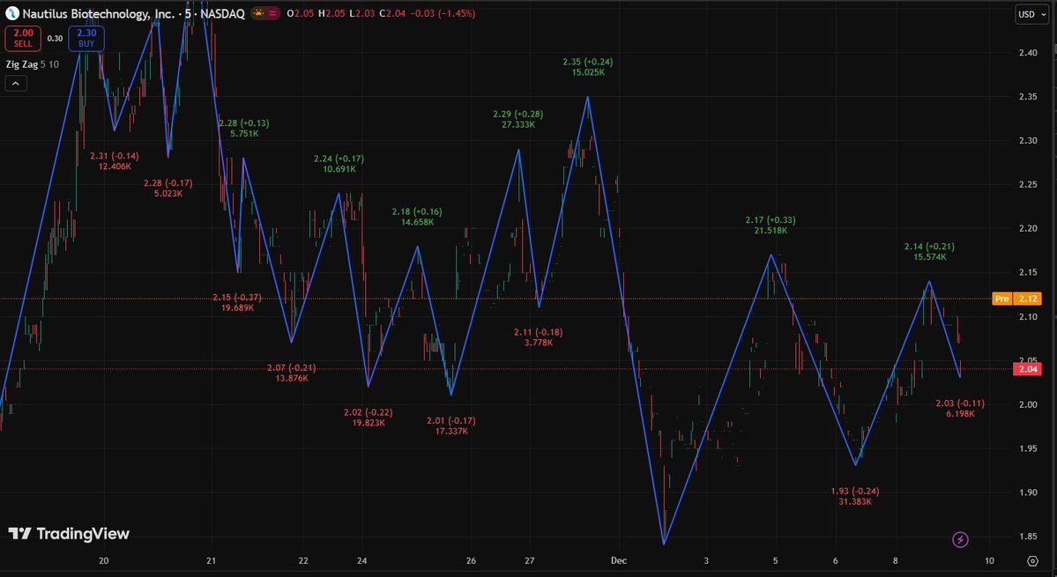Click the zigzag label 2.11 (-0.18) 3.778K

pyautogui.click(x=538, y=337)
